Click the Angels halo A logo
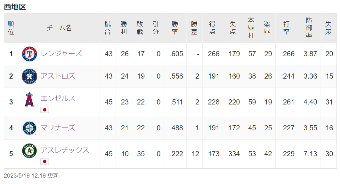This screenshot has height=184, width=340. [29, 99]
